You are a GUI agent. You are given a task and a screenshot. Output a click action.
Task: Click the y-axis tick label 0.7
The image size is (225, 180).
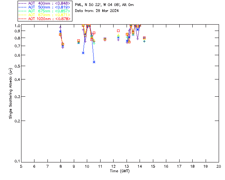point(17,46)
